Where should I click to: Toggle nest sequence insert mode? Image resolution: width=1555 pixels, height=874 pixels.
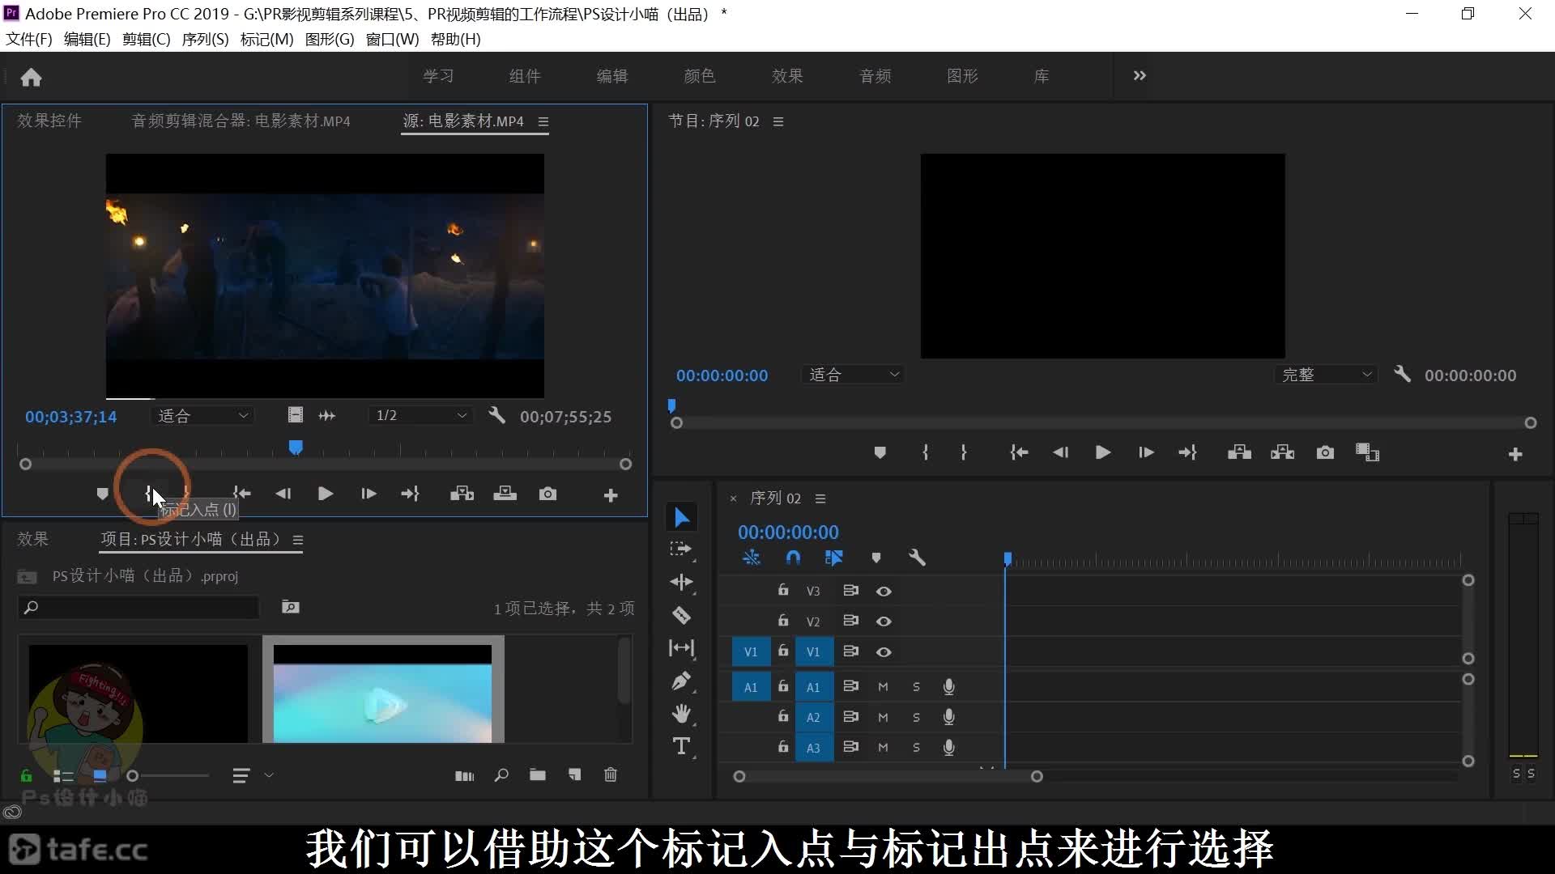pos(752,558)
